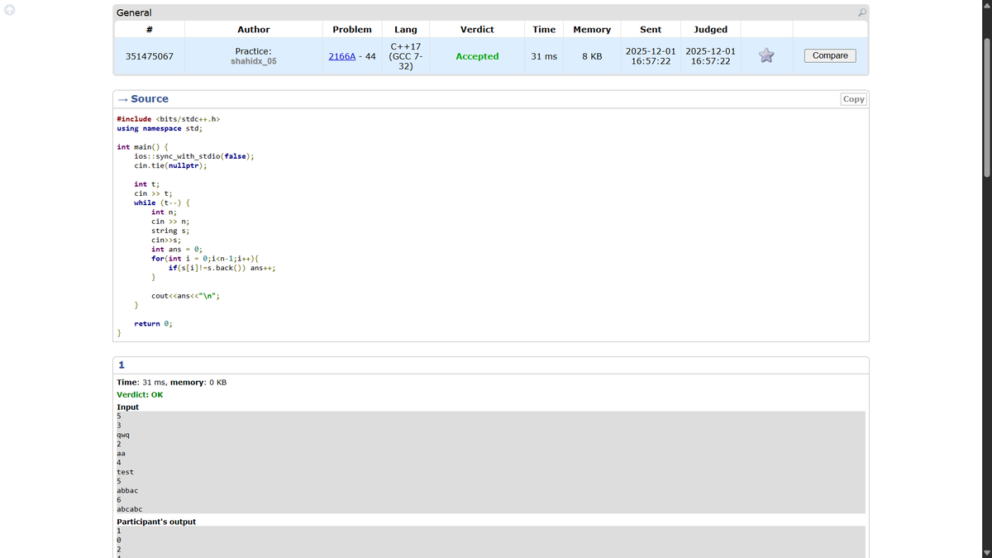Click 'qwq' in the test input
The image size is (992, 558).
(123, 435)
